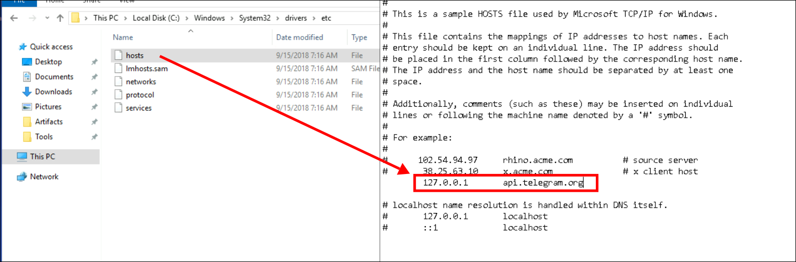Go up one folder level with up arrow
The height and width of the screenshot is (262, 796).
[x=60, y=18]
